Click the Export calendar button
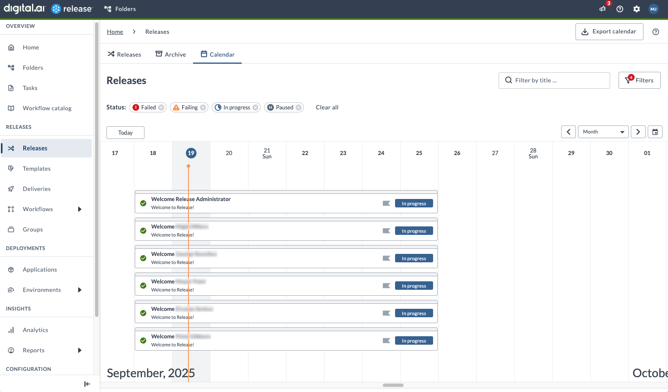 (x=609, y=32)
